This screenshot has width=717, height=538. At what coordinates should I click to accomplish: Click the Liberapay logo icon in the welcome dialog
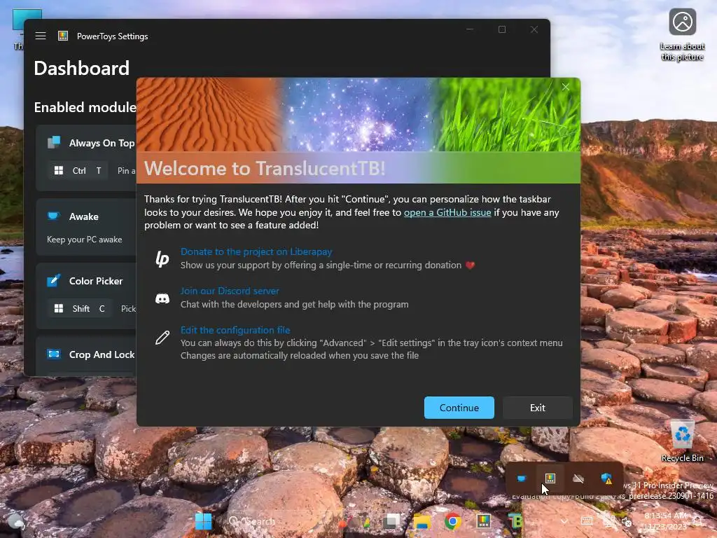coord(162,258)
